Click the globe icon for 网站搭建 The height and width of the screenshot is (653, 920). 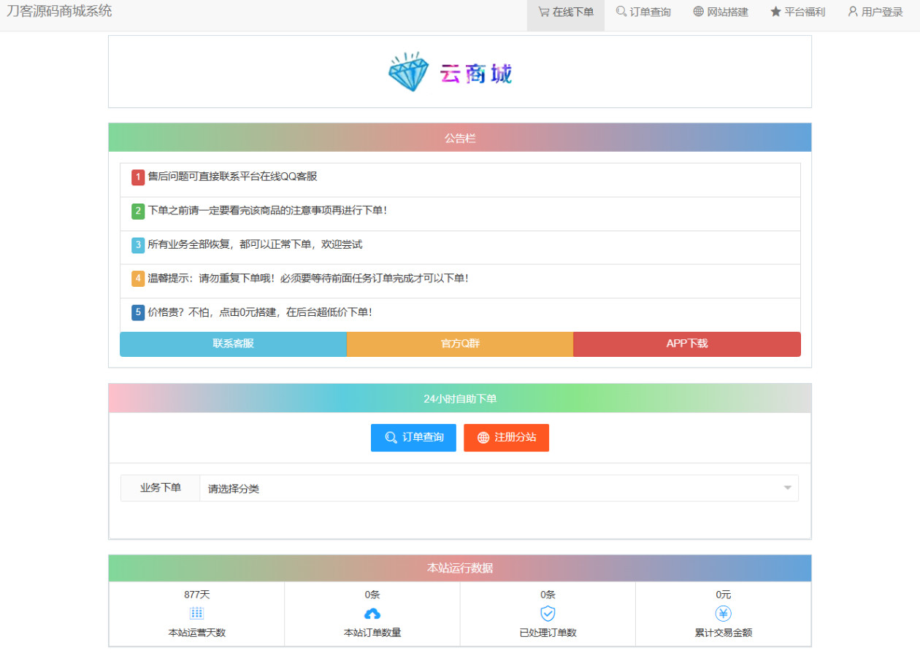[699, 12]
